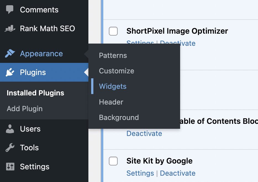Deactivate the Table of Contents Block plugin
258x182 pixels.
(144, 133)
